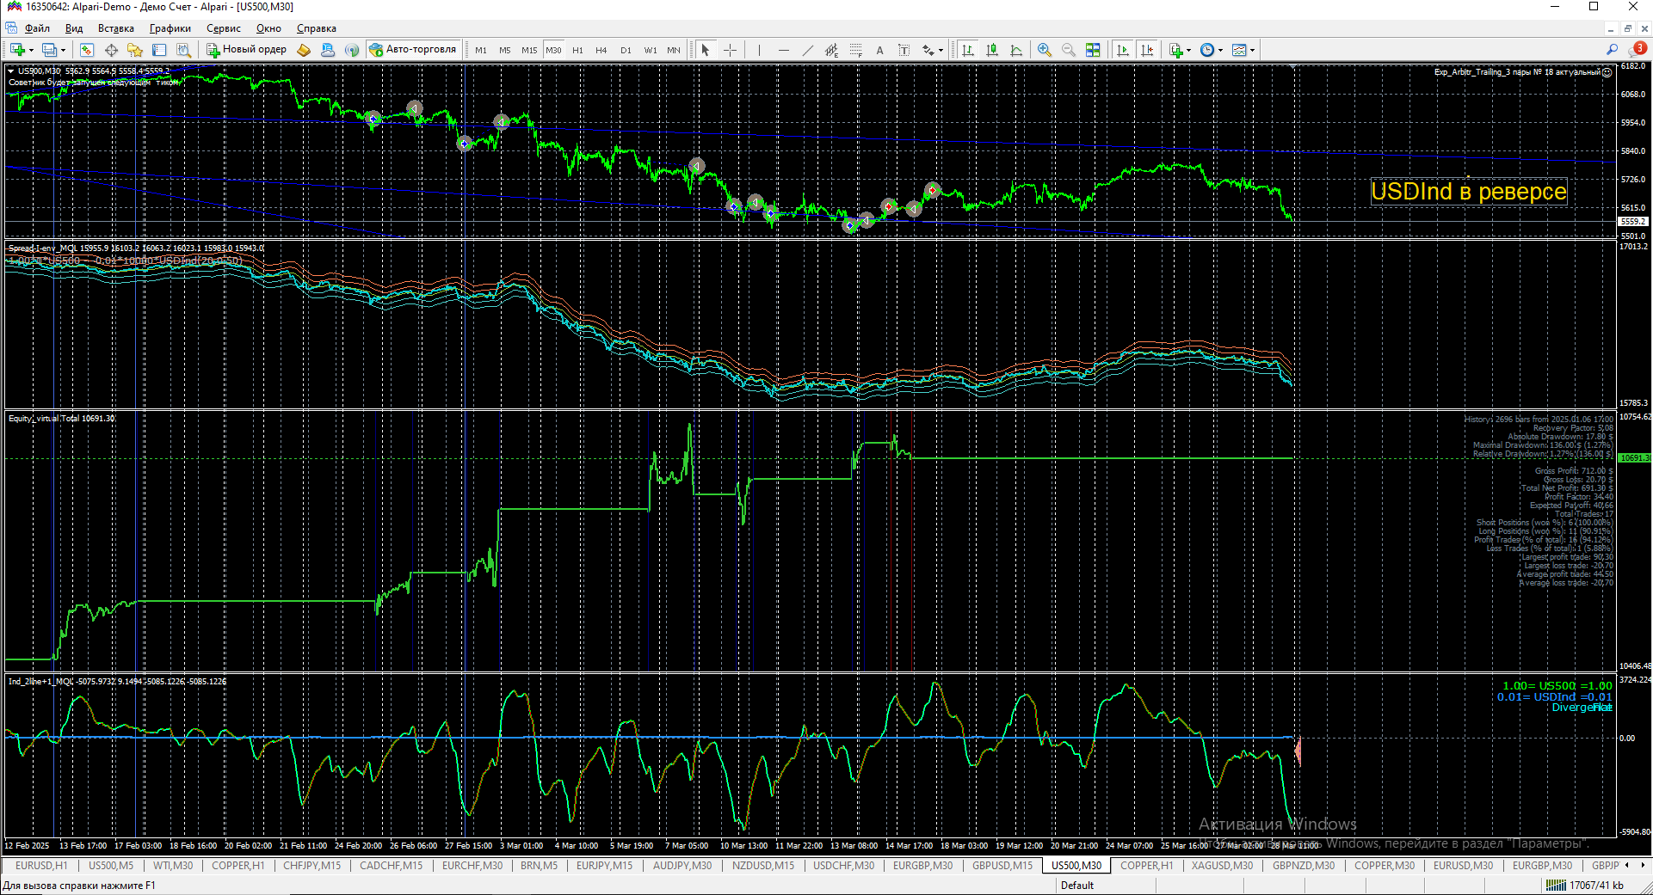Screen dimensions: 1653x895
Task: Open the Файл menu
Action: (x=38, y=28)
